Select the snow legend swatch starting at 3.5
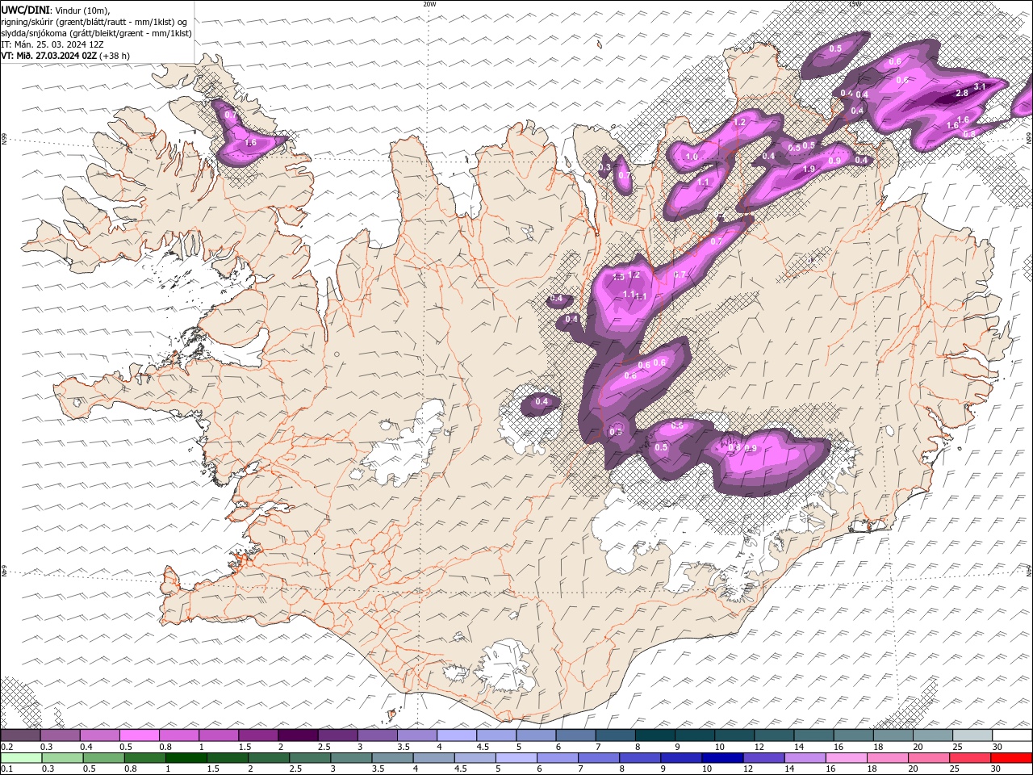The image size is (1033, 775). (416, 735)
